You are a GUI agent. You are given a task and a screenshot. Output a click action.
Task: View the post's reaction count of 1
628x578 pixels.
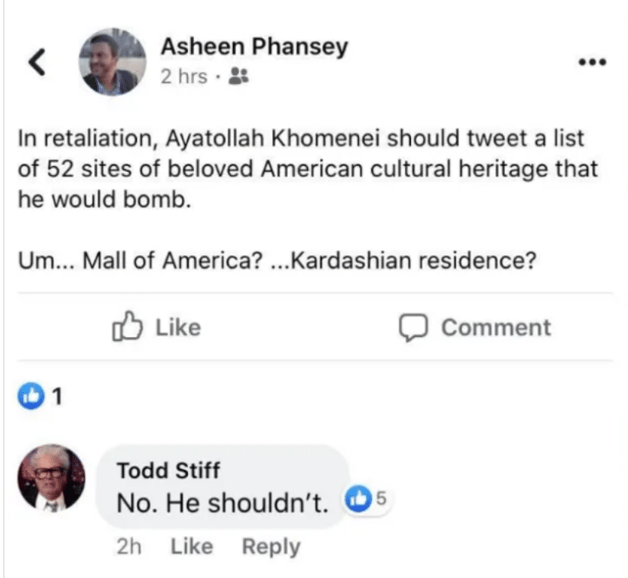point(55,397)
